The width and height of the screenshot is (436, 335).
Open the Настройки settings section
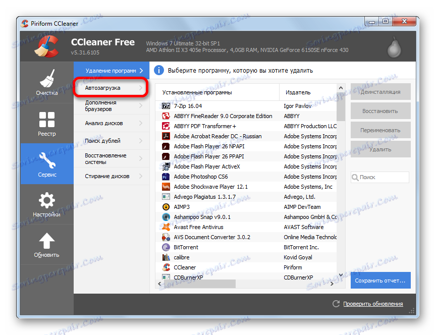(x=47, y=204)
